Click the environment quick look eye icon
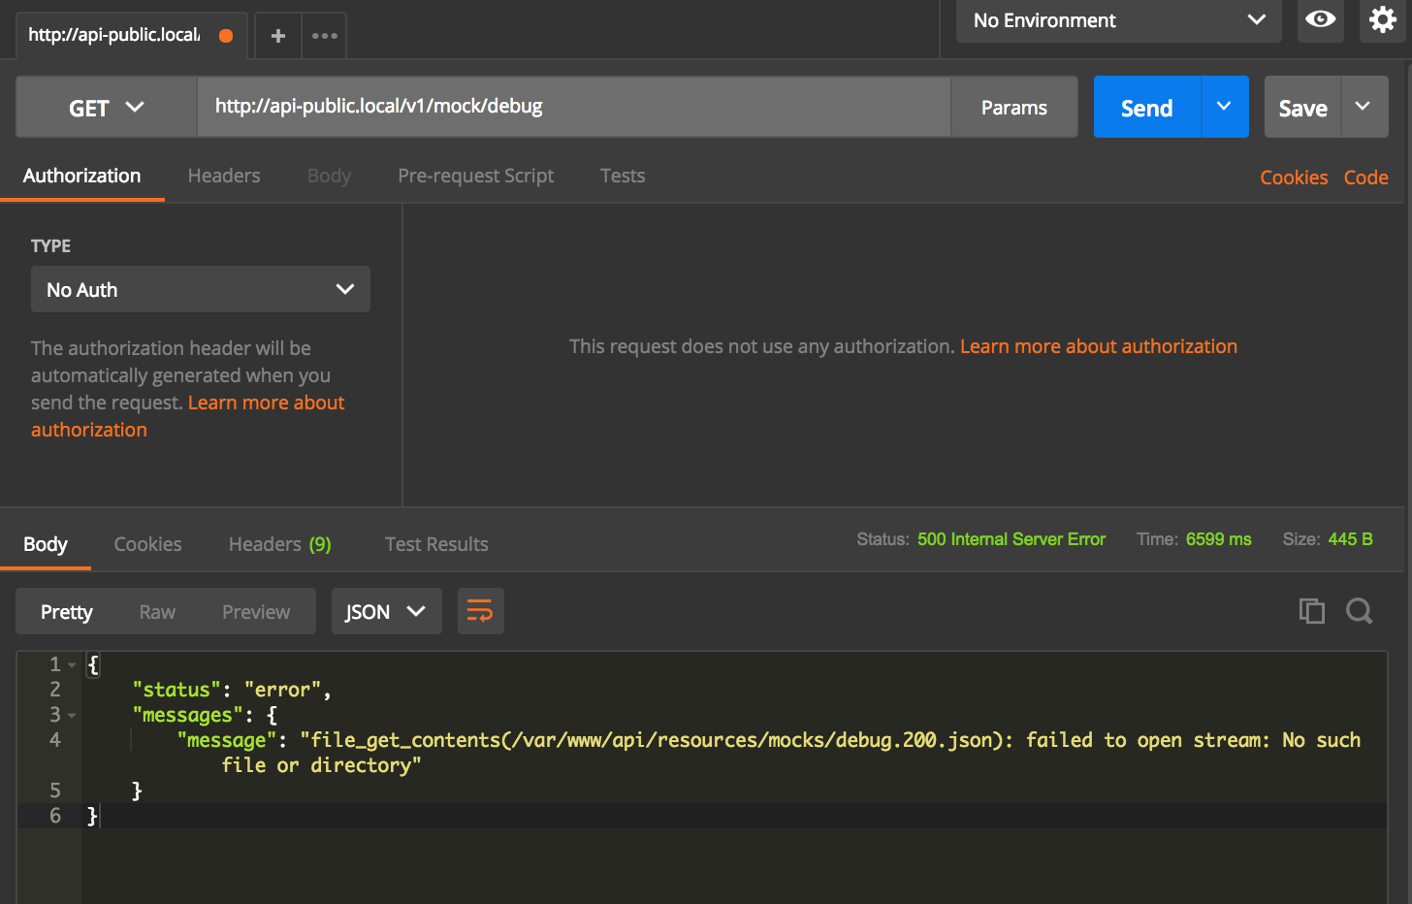The width and height of the screenshot is (1412, 904). tap(1320, 19)
